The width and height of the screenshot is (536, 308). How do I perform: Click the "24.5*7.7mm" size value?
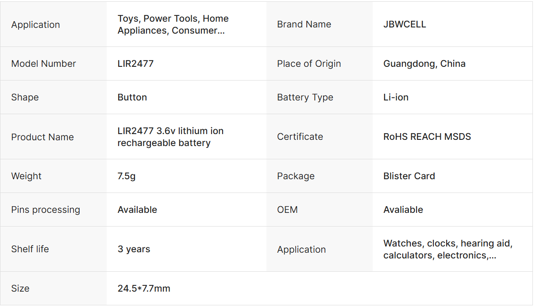coord(144,289)
